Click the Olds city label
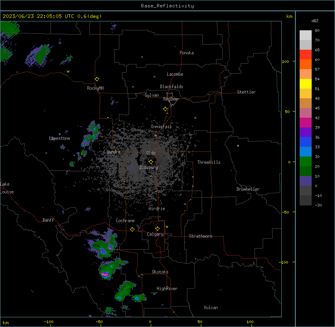Image resolution: width=335 pixels, height=327 pixels. coord(151,153)
